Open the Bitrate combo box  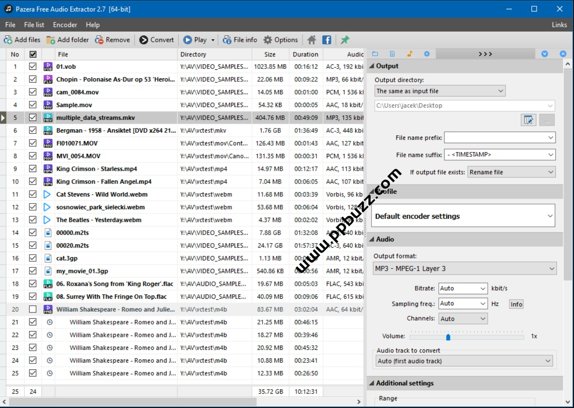tap(463, 288)
